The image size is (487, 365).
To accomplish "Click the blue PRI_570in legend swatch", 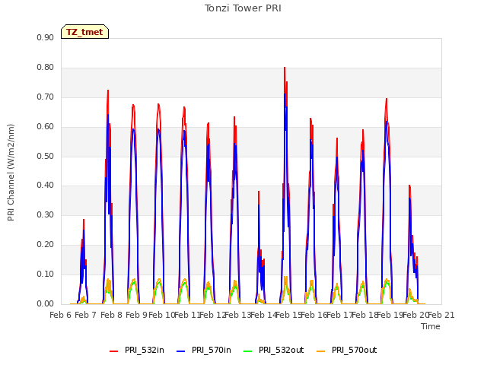I will [181, 351].
